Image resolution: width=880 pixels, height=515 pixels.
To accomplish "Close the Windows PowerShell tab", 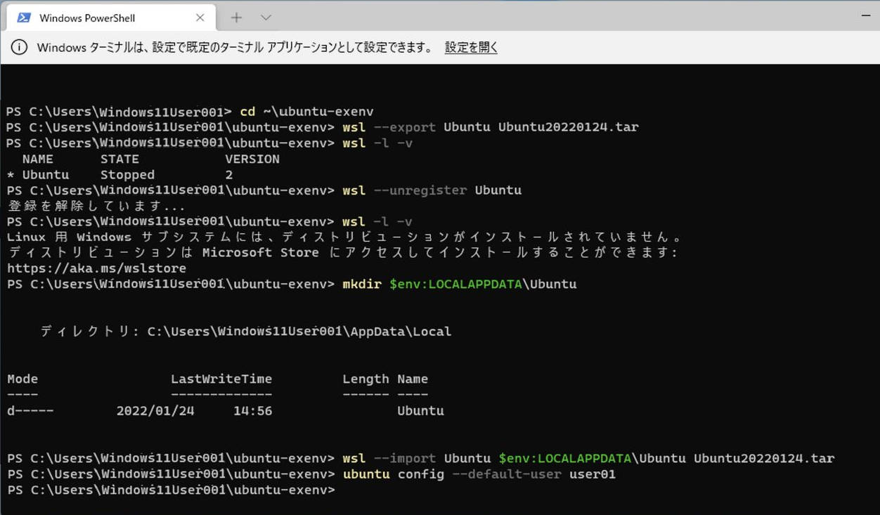I will click(200, 18).
